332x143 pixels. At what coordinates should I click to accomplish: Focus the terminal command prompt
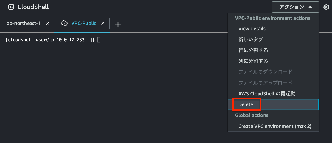98,40
